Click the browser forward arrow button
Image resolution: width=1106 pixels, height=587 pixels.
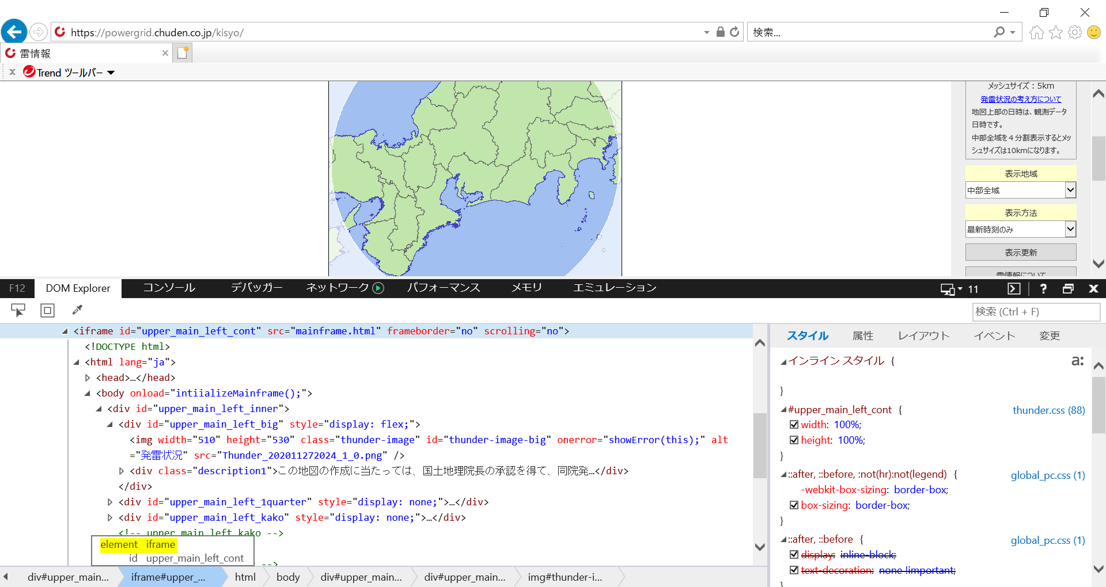pyautogui.click(x=39, y=32)
